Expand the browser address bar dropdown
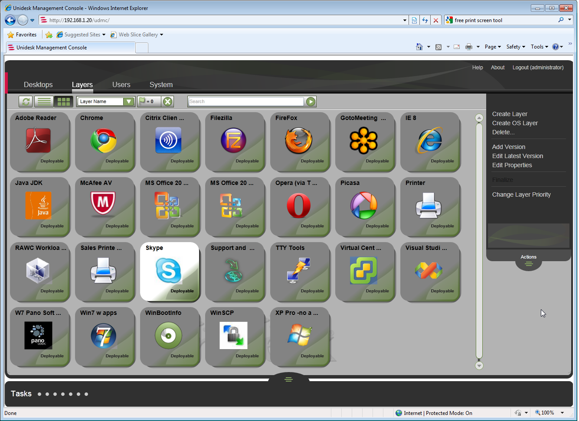579x421 pixels. click(405, 20)
